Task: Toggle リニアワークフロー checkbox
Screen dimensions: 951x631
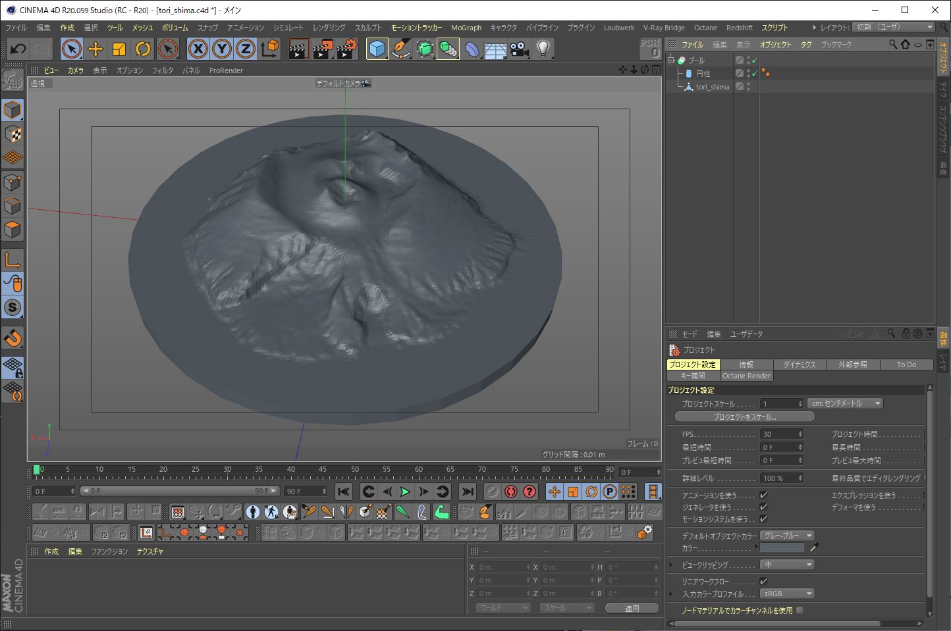Action: pyautogui.click(x=763, y=581)
